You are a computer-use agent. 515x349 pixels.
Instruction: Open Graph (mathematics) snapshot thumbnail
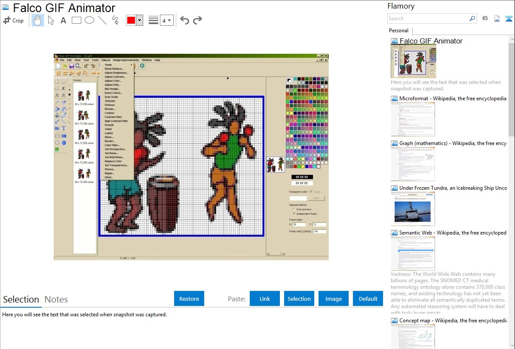[413, 164]
